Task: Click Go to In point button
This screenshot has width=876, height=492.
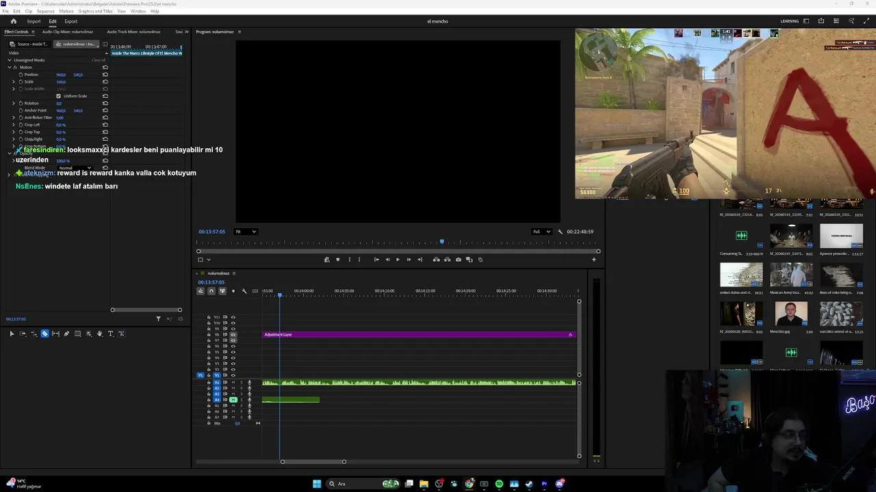Action: 376,260
